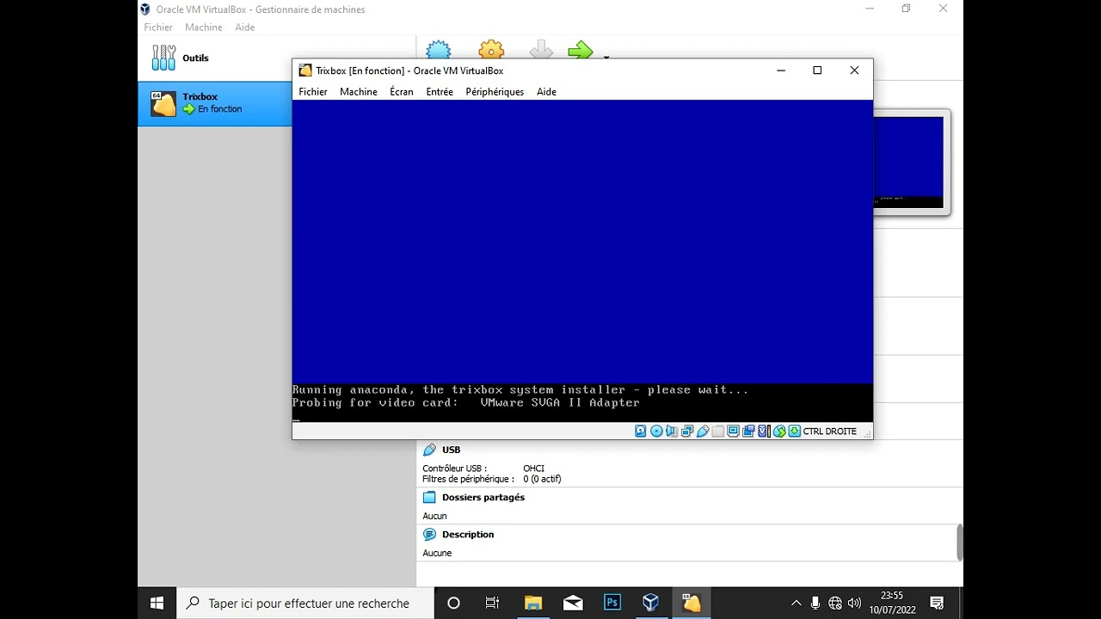Viewport: 1101px width, 619px height.
Task: Click the '0 (0 actif)' filter value
Action: point(542,479)
